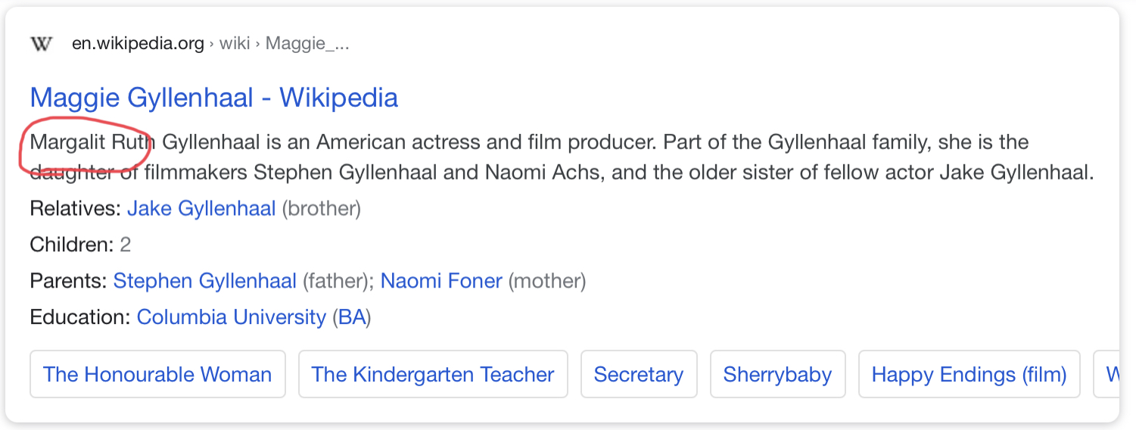Click the Education: label
The image size is (1136, 430).
80,317
